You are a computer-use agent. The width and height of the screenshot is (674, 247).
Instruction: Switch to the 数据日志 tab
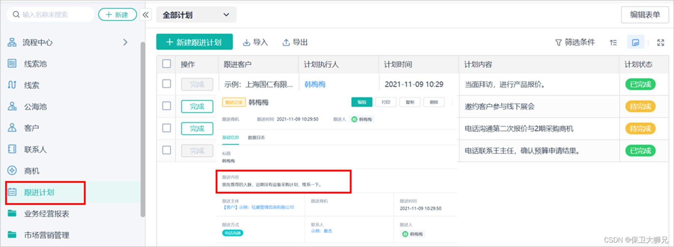coord(256,138)
